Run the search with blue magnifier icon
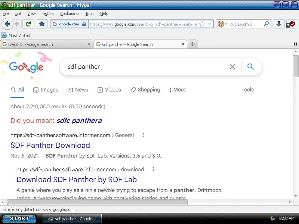 pyautogui.click(x=250, y=67)
